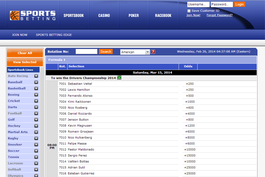Screen dimensions: 265x177
Task: Click the View Selected button
Action: click(25, 62)
